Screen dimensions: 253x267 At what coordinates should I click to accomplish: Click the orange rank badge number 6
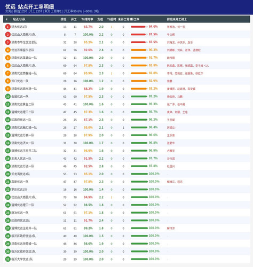click(7, 66)
